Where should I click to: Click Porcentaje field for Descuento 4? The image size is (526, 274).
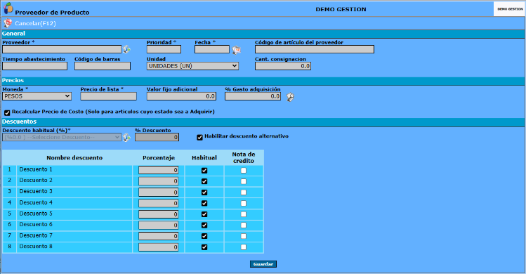[x=158, y=203]
